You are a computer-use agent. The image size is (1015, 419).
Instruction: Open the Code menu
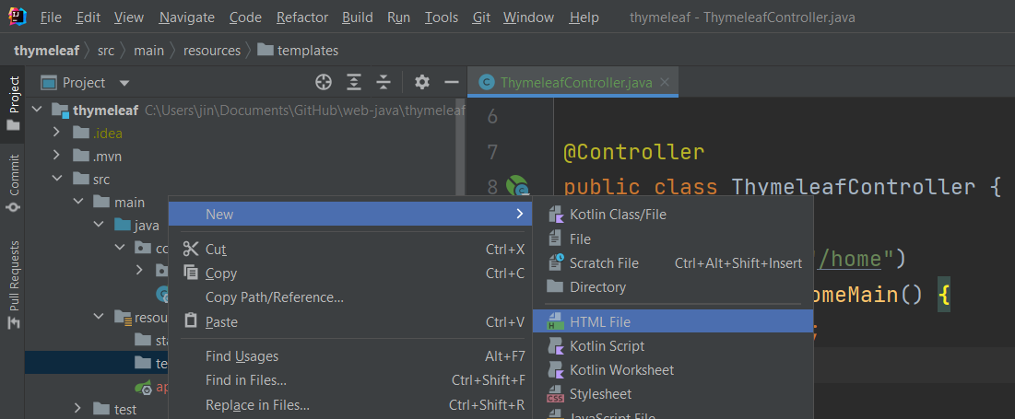(245, 17)
